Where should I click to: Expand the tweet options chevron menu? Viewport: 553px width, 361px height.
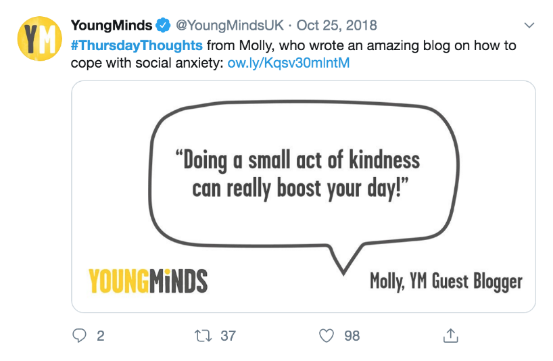[529, 26]
